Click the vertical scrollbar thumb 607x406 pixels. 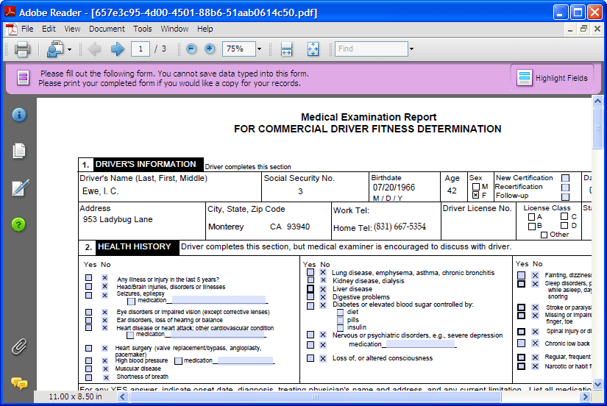coord(597,128)
